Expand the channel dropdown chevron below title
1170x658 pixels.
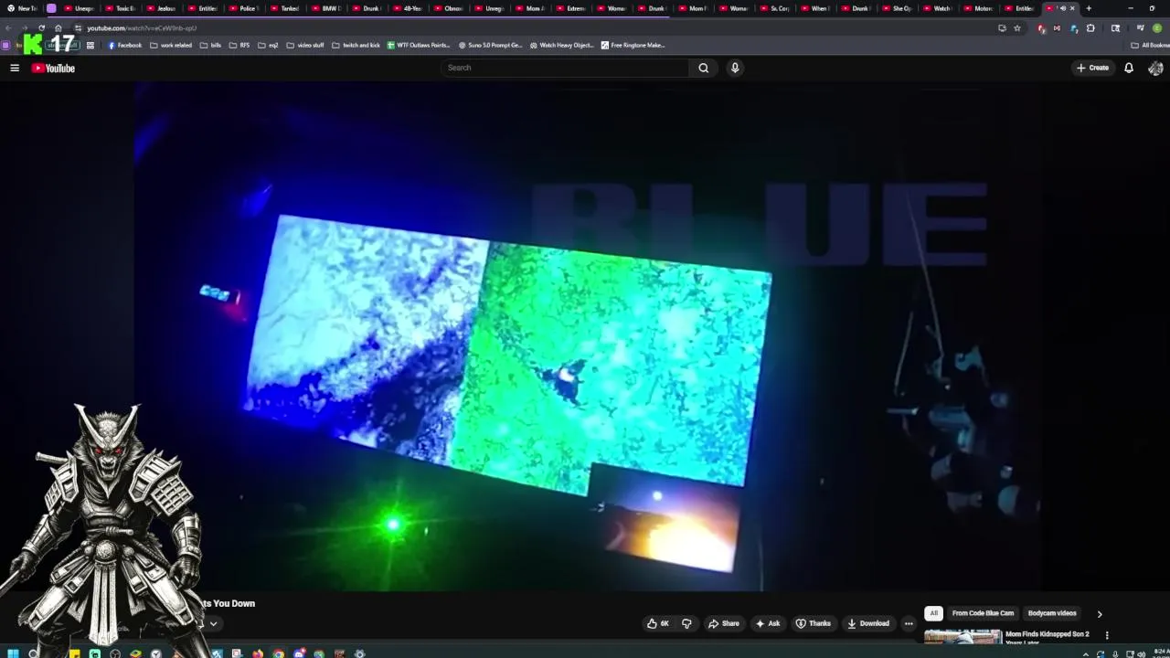(x=213, y=624)
